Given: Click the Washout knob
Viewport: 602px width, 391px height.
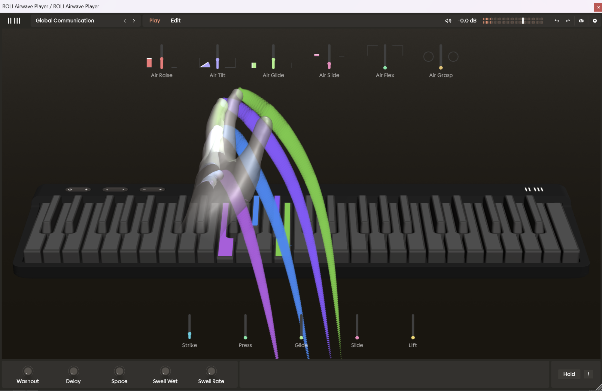Looking at the screenshot, I should (28, 371).
